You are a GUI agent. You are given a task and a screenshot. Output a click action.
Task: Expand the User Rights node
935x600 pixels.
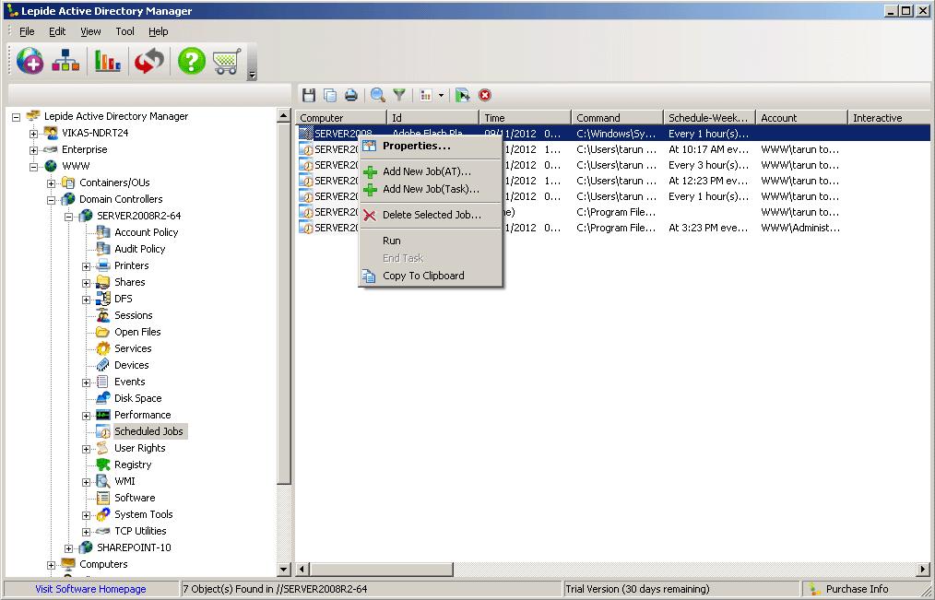pyautogui.click(x=87, y=449)
